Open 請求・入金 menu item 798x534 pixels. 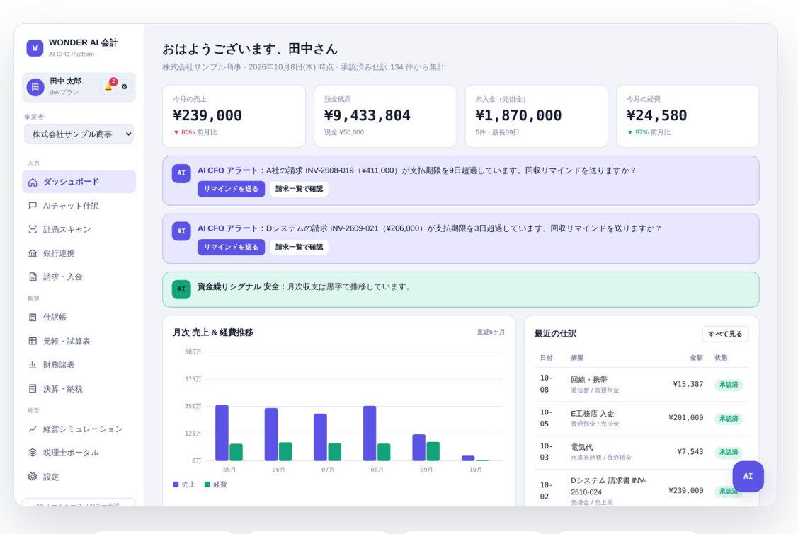point(79,277)
